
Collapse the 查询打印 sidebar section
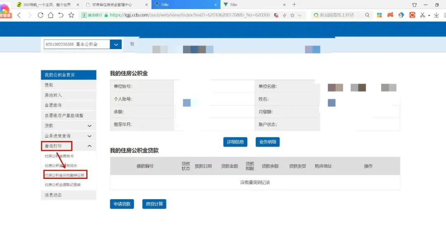pyautogui.click(x=90, y=146)
